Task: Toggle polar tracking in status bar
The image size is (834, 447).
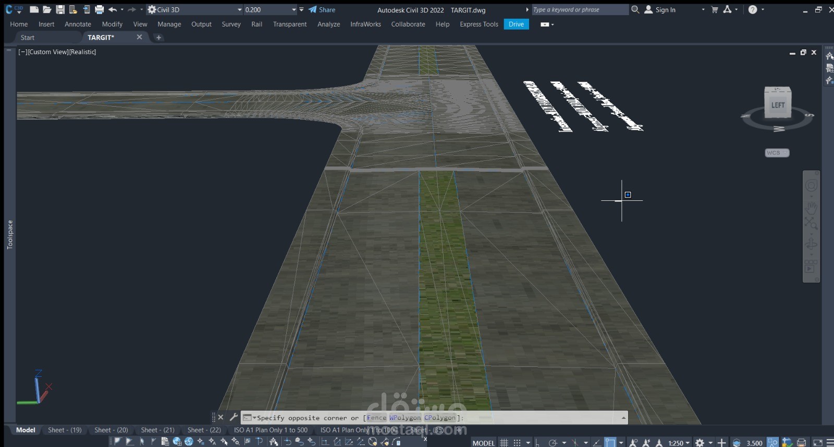Action: coord(553,443)
